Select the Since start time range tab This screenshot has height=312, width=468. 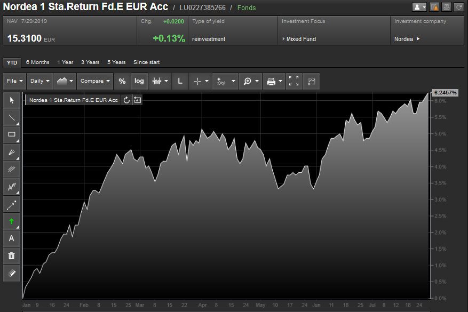pos(146,62)
